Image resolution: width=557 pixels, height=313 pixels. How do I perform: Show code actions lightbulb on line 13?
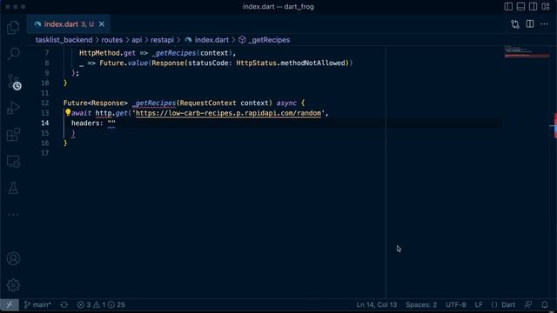[68, 112]
